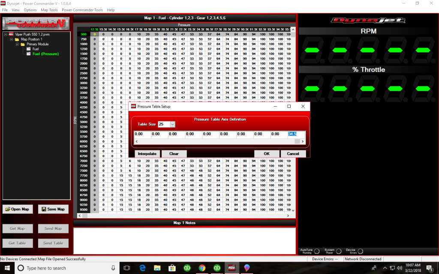Click fuel table horizontal scroll right arrow
This screenshot has width=439, height=274.
pos(288,216)
